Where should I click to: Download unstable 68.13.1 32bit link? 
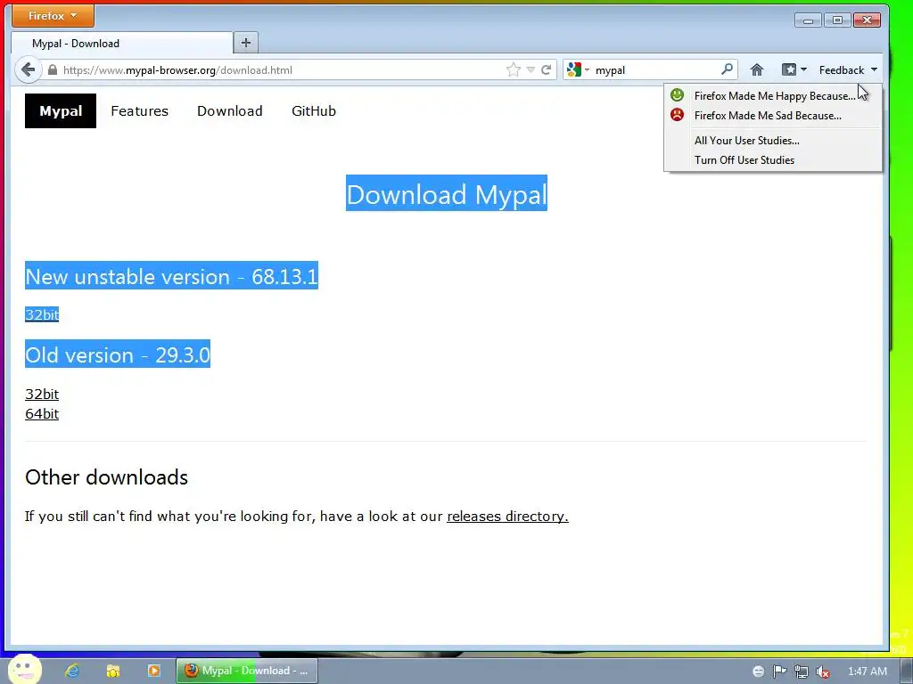(x=42, y=314)
